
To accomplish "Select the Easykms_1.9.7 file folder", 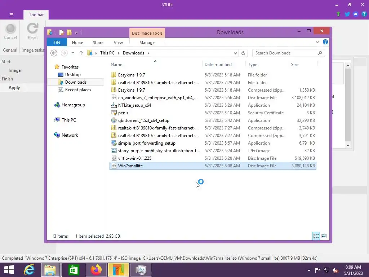I will [x=213, y=75].
